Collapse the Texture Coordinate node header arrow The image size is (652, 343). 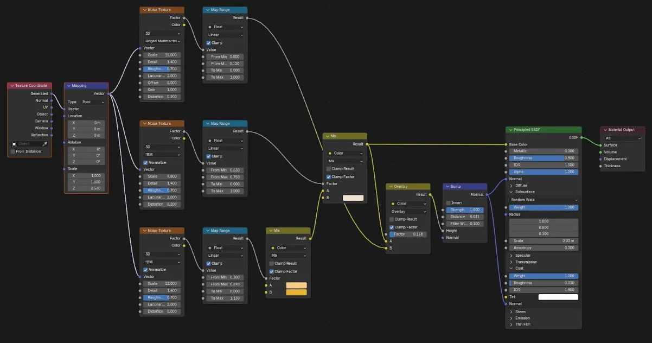[12, 86]
